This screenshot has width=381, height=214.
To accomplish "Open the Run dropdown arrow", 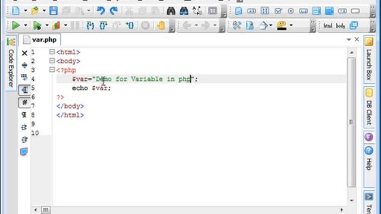I will tap(25, 25).
